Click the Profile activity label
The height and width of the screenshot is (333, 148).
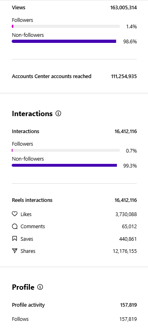28,305
